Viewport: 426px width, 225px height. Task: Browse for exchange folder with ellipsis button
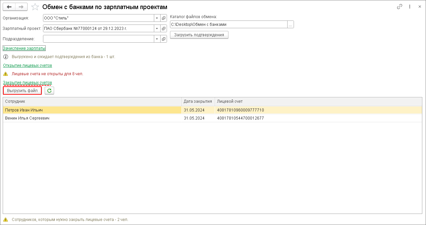coord(291,24)
